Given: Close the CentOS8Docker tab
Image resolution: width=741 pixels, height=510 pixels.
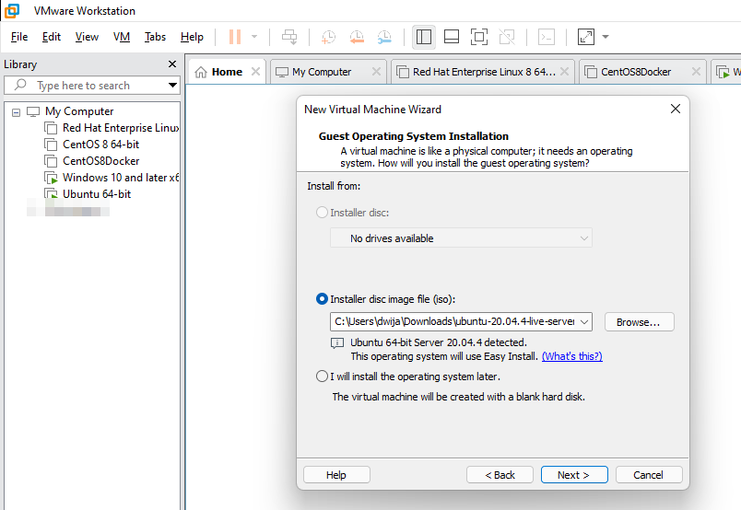Looking at the screenshot, I should [x=696, y=71].
